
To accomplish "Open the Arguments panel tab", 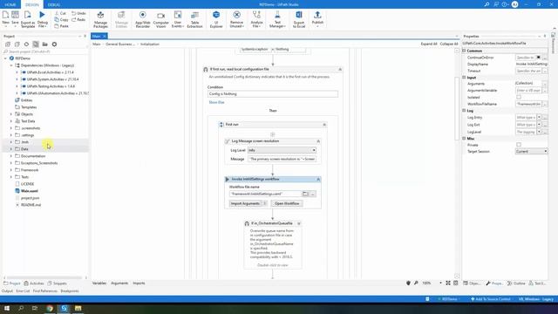I will [119, 283].
